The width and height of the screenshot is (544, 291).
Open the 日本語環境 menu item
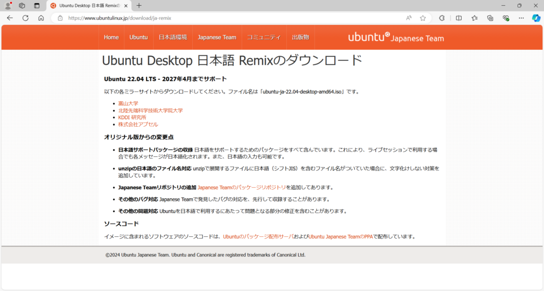tap(173, 38)
